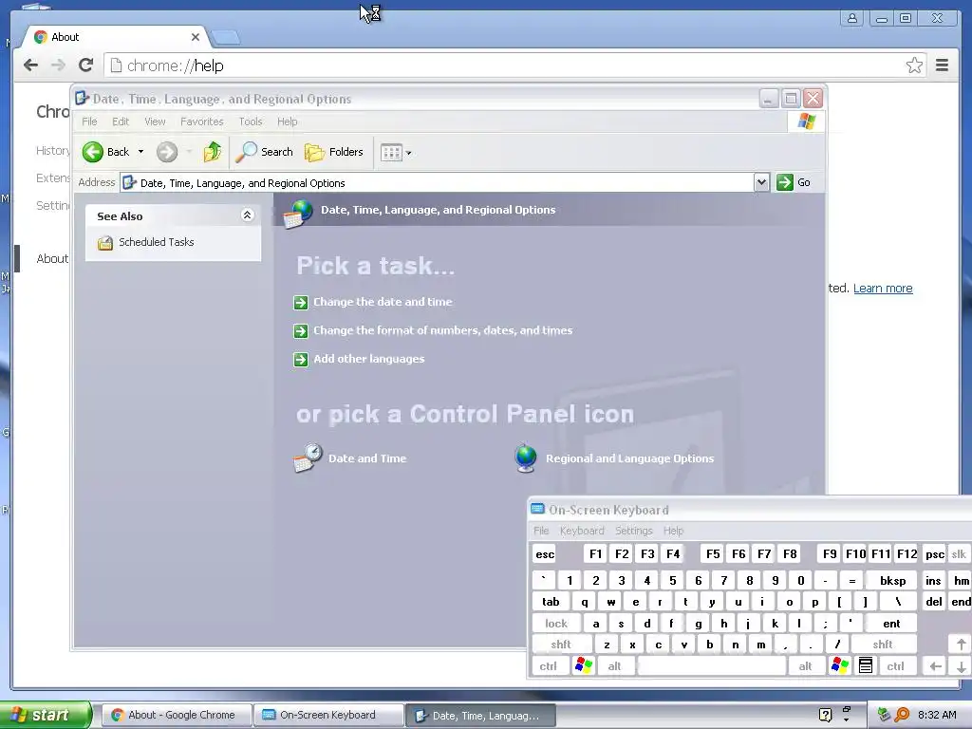Open the Views dropdown arrow
Screen dimensions: 972x729
[408, 153]
